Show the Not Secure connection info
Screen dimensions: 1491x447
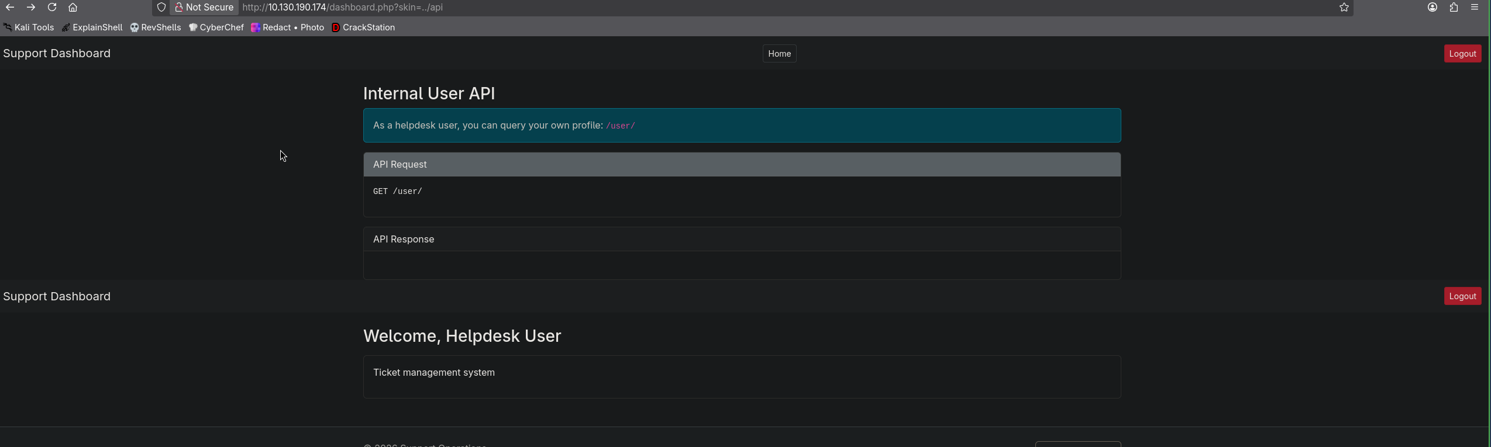click(x=204, y=8)
